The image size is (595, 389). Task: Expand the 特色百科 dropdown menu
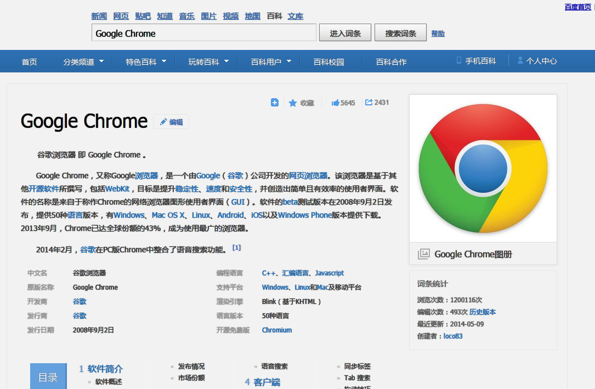(x=164, y=61)
